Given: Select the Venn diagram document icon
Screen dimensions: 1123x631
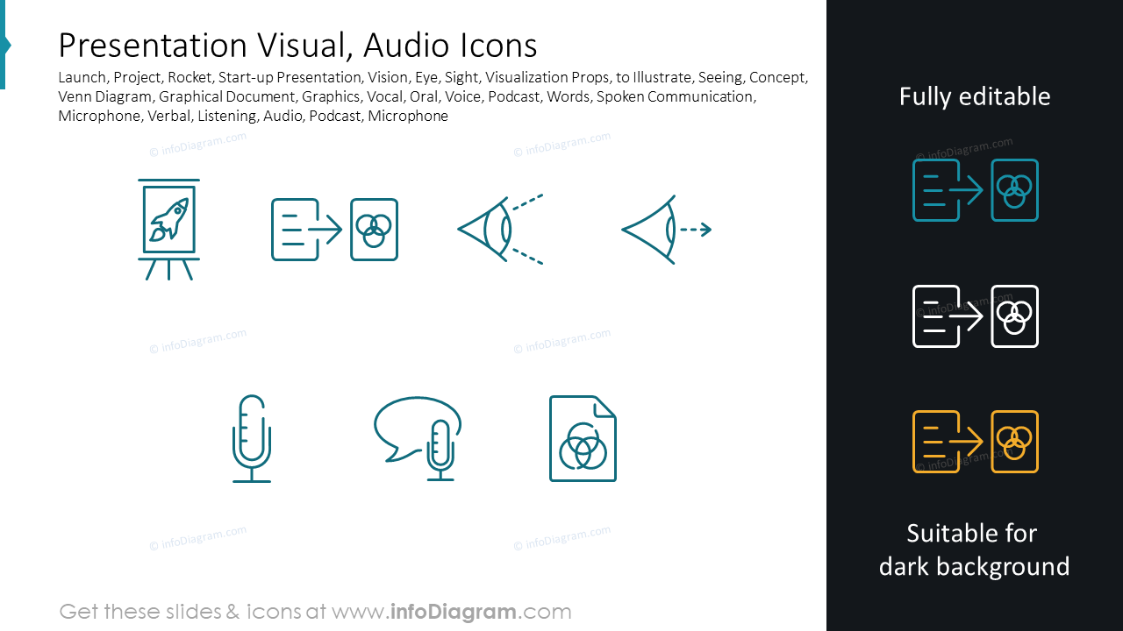Looking at the screenshot, I should [x=583, y=438].
